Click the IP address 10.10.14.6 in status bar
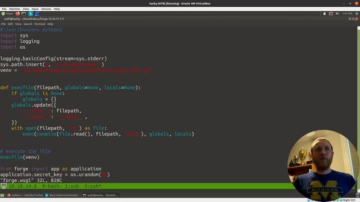The image size is (360, 202). pos(22,186)
